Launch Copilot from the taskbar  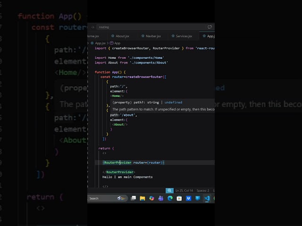(151, 198)
